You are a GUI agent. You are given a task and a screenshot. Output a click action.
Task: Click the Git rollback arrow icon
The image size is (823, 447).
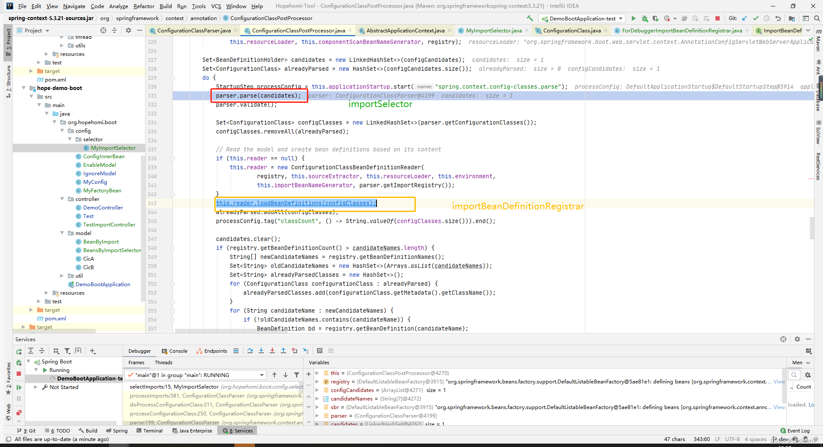point(778,18)
